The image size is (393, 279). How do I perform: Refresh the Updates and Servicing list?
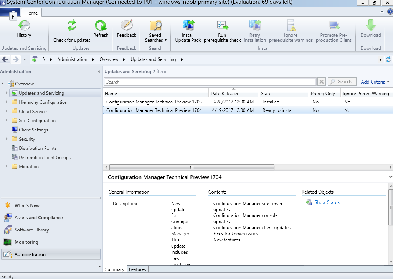pyautogui.click(x=101, y=29)
